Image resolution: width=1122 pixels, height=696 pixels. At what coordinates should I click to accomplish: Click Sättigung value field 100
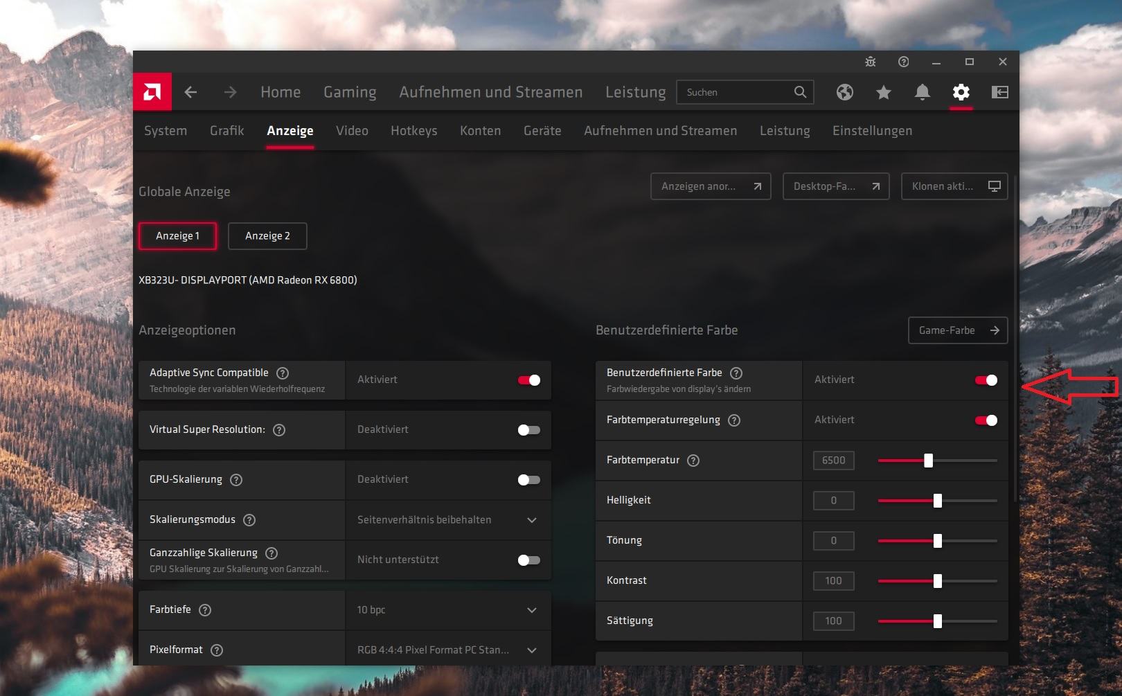pyautogui.click(x=834, y=621)
